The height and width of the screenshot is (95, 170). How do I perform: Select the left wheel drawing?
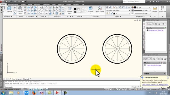72,49
